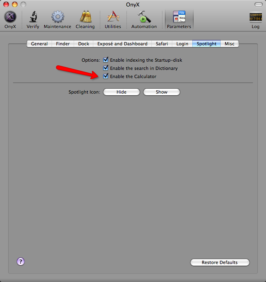Viewport: 266px width, 282px height.
Task: Switch to the Misc tab
Action: (x=230, y=44)
